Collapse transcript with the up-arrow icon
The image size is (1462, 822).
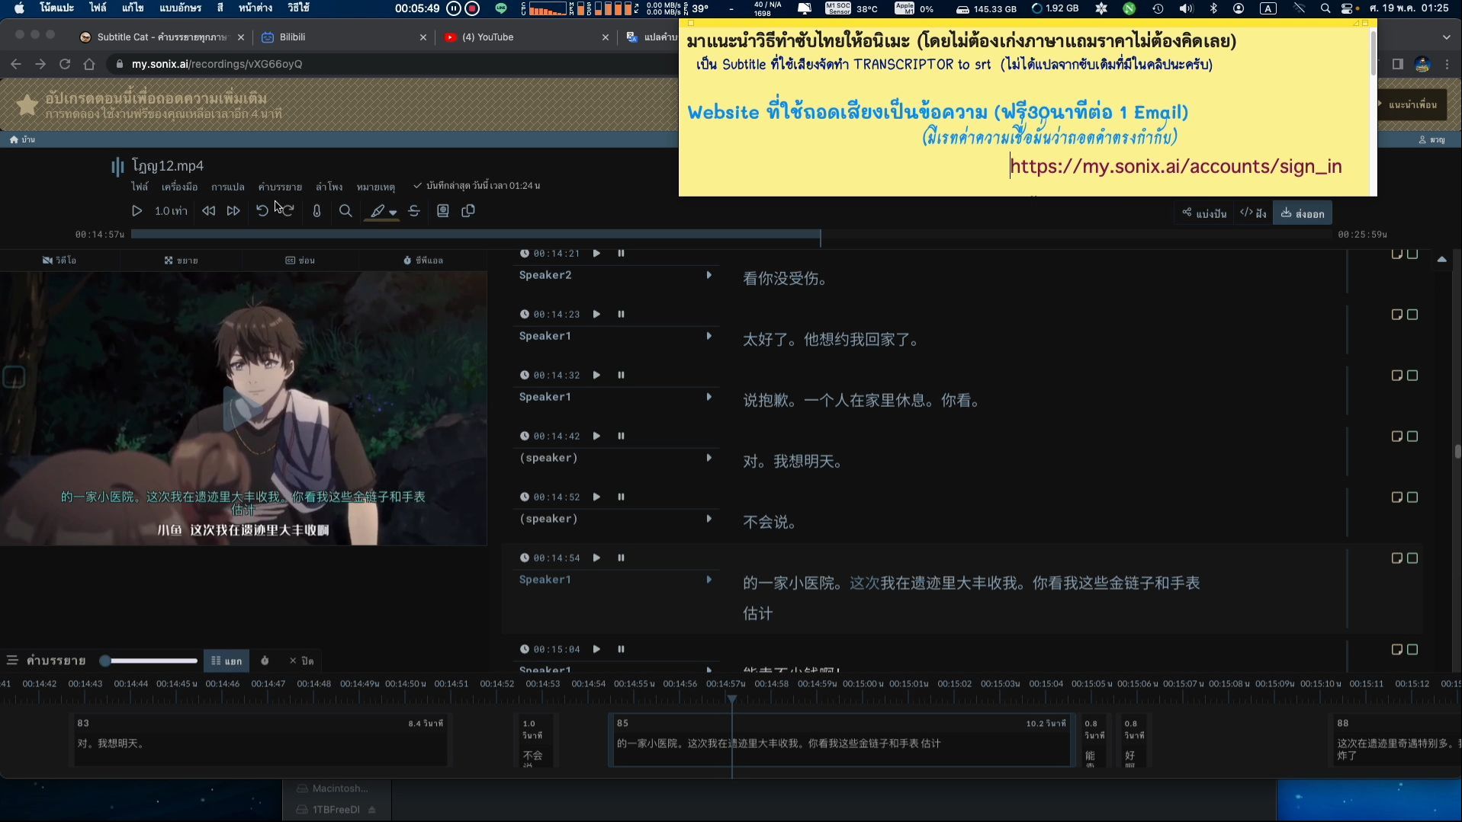click(x=1441, y=260)
